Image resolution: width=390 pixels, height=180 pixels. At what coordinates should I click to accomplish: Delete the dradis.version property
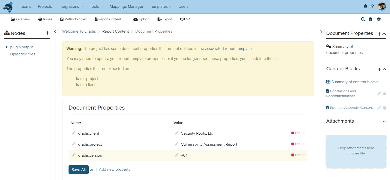pos(298,155)
